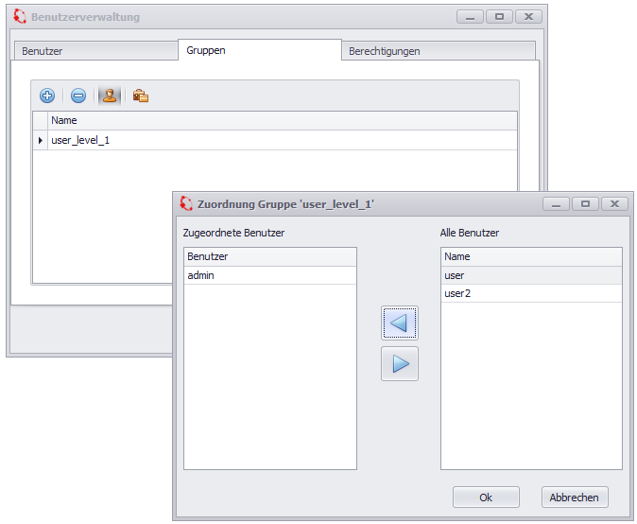
Task: Open user assignment via the person icon
Action: click(110, 96)
